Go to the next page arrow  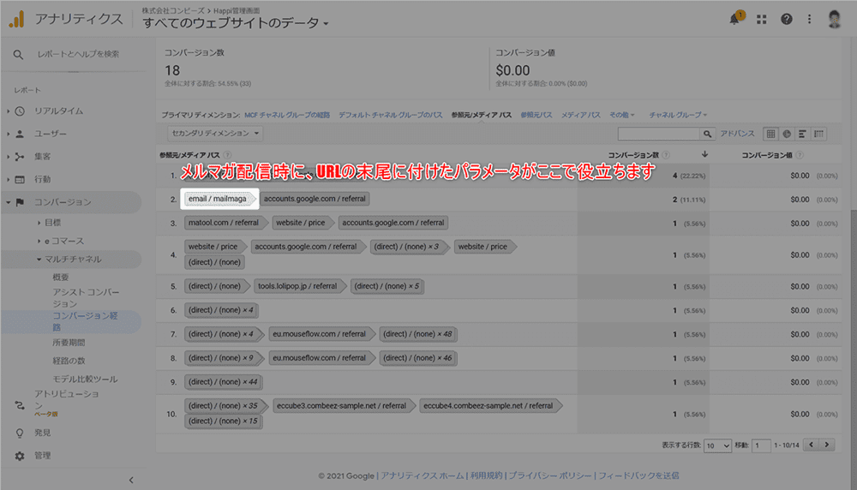(827, 445)
